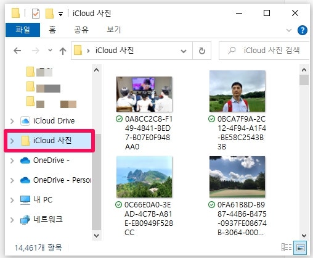Screen dimensions: 313x258
Task: Open the Help question mark icon
Action: [x=303, y=30]
